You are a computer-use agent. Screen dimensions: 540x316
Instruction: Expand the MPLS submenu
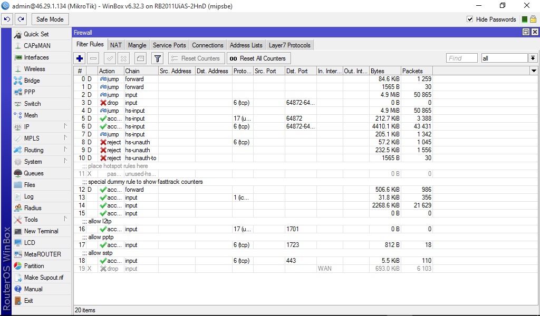click(x=41, y=138)
